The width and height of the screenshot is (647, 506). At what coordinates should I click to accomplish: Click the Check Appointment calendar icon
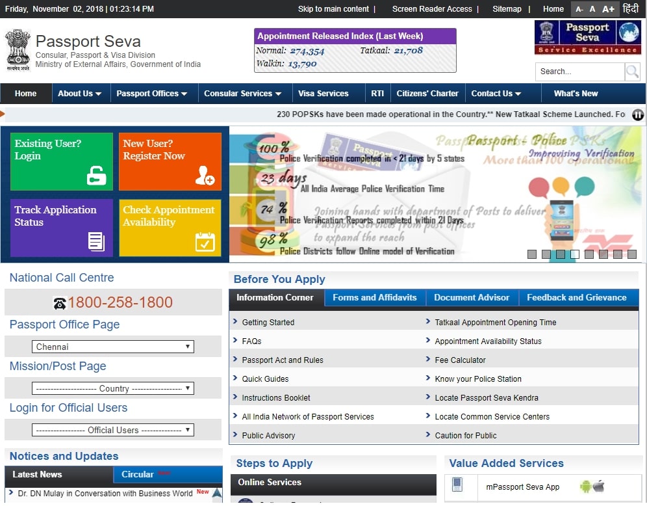205,242
